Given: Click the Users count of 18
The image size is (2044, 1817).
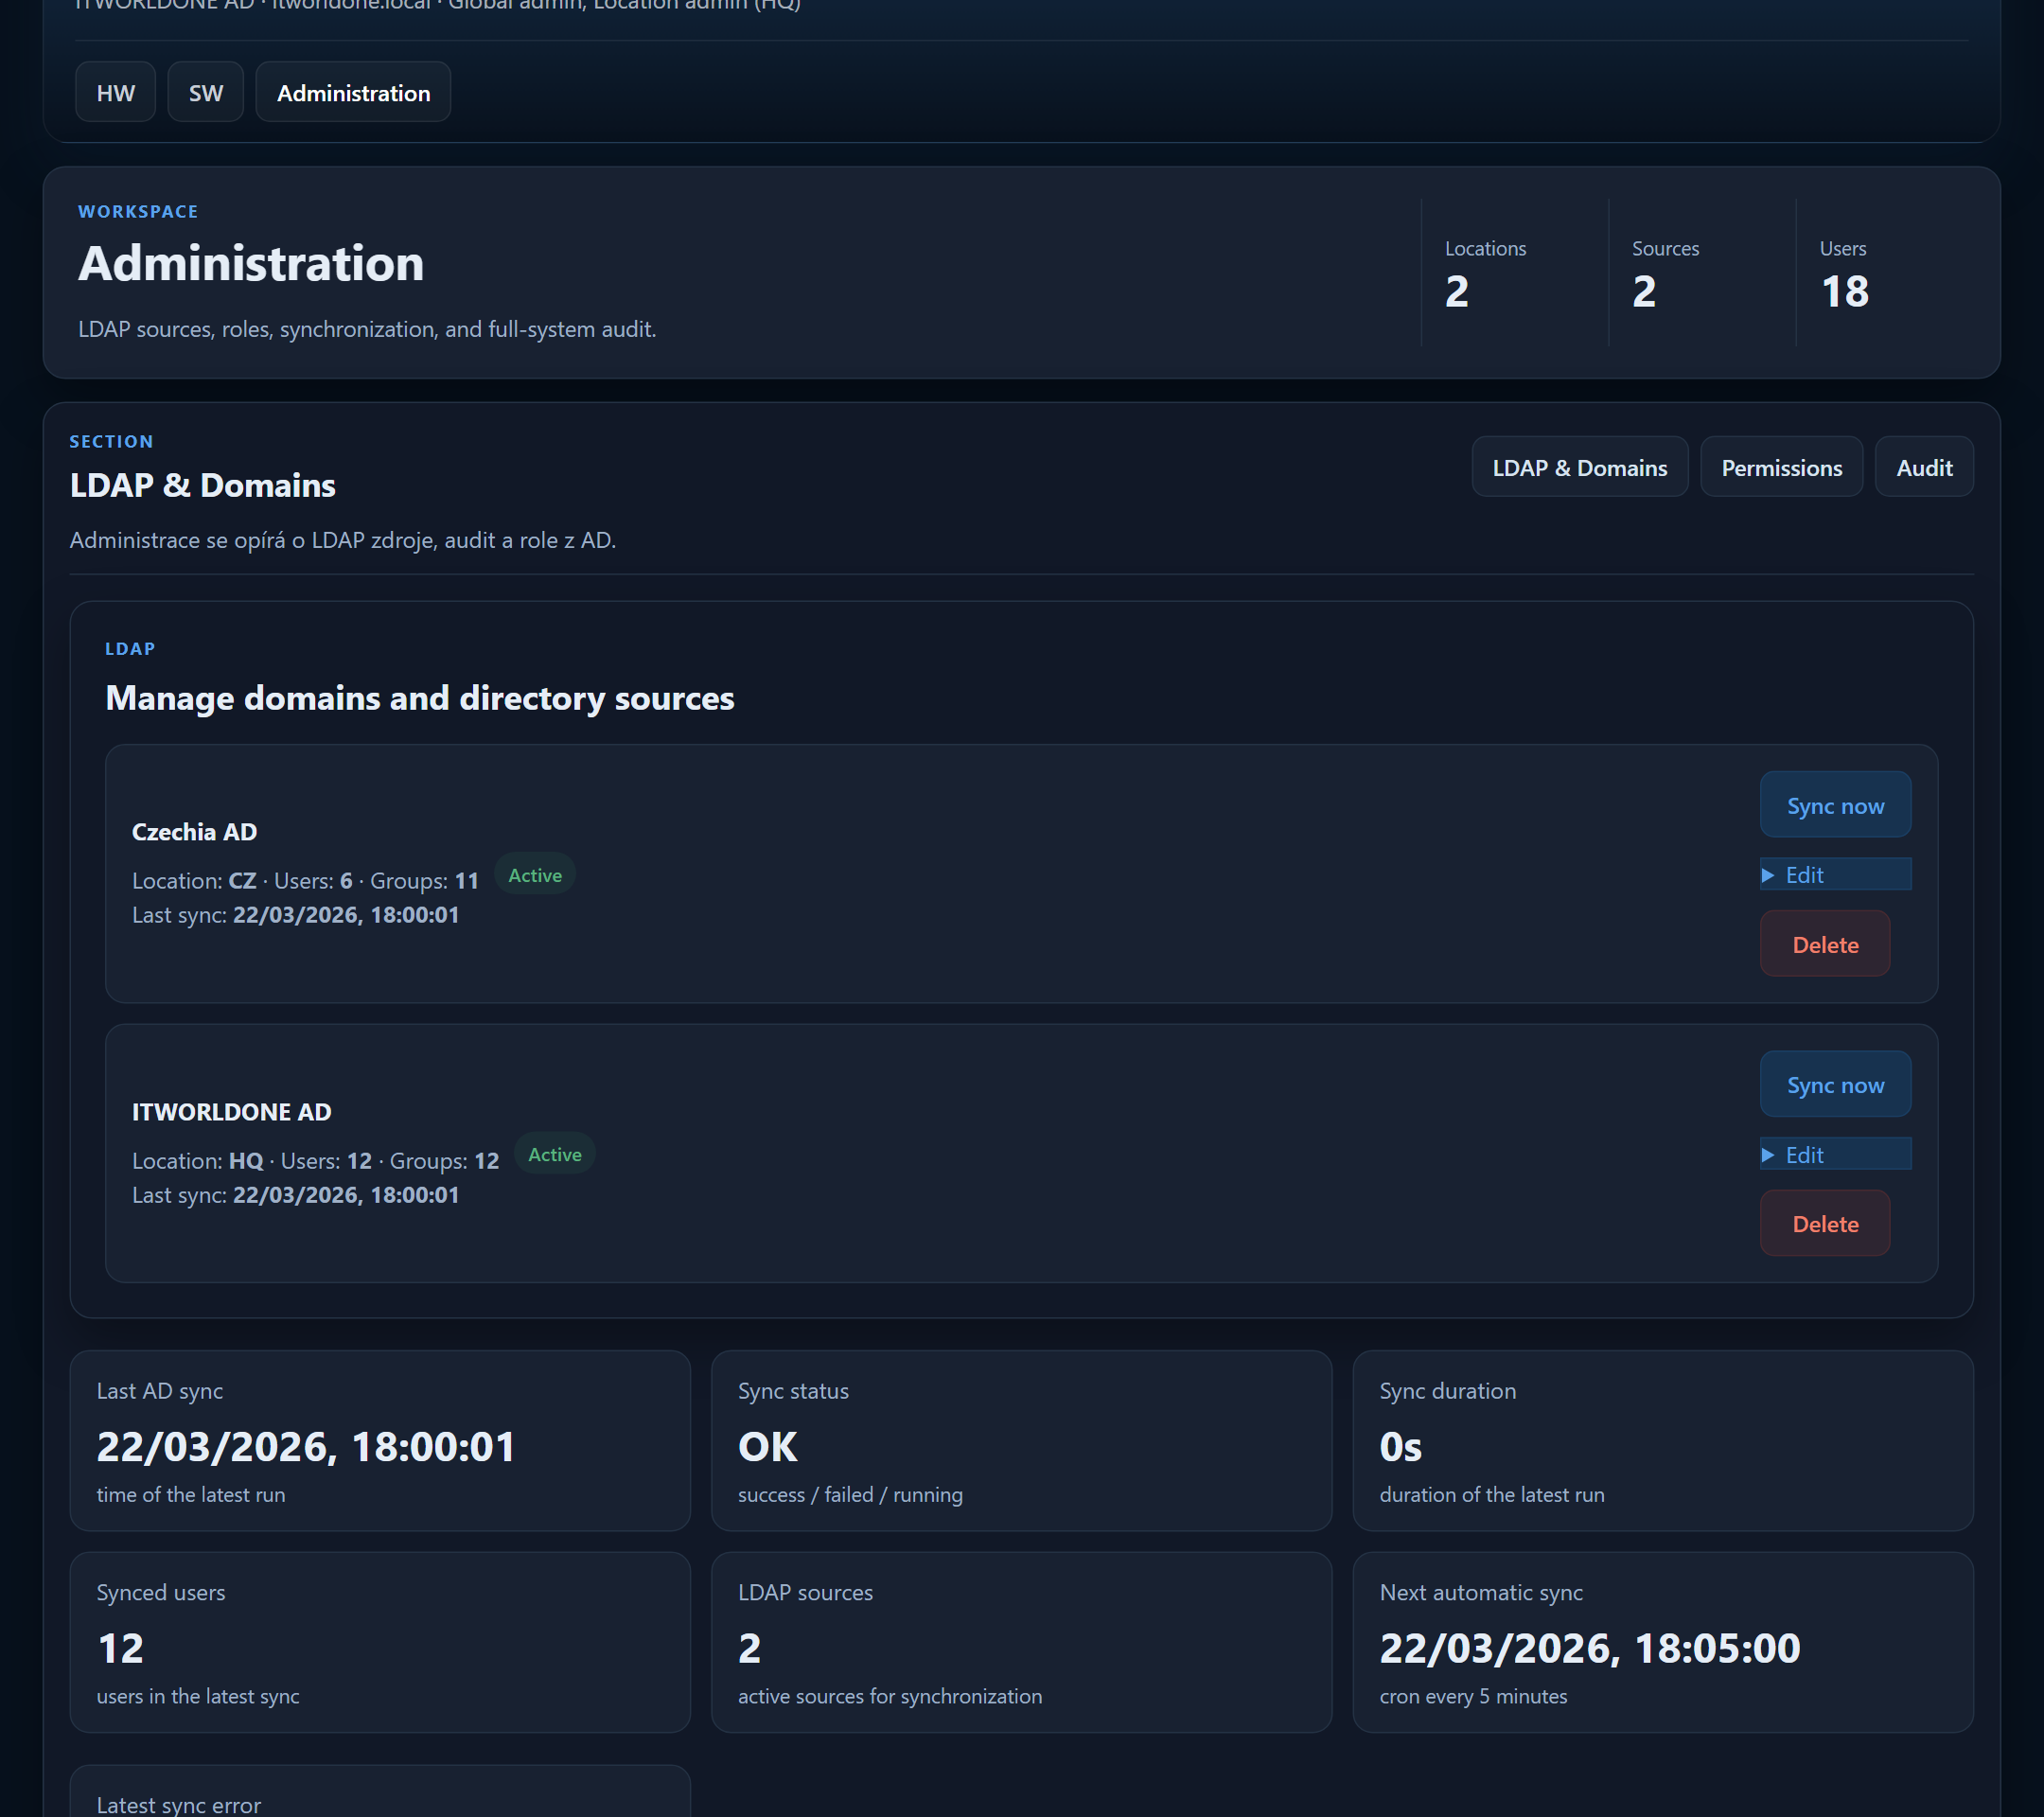Looking at the screenshot, I should [x=1844, y=291].
